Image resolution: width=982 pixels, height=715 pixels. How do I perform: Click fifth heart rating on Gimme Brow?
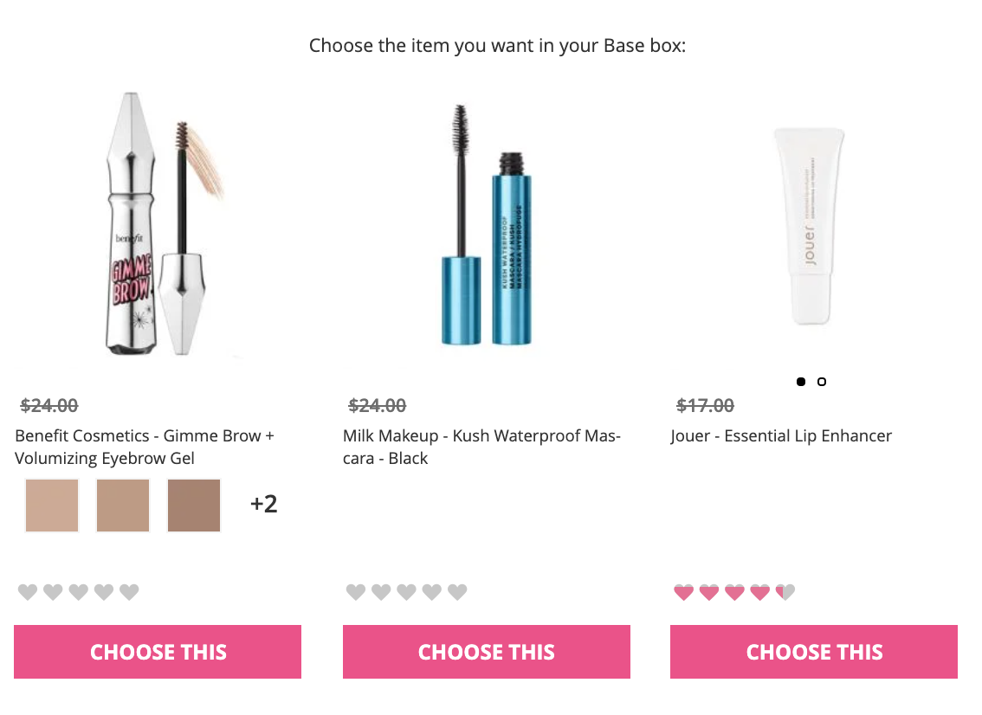[x=129, y=592]
